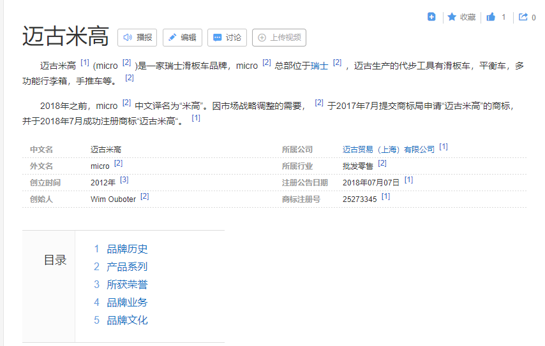Click the share arrow icon
Screen dimensions: 545x346
point(523,17)
